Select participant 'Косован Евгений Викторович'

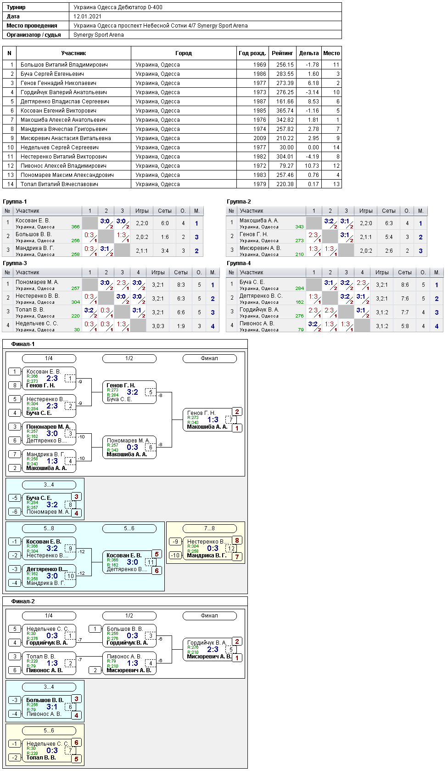[x=58, y=111]
